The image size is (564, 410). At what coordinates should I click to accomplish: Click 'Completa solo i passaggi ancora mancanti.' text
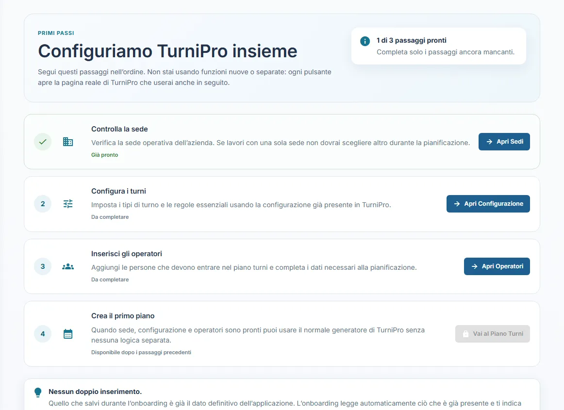coord(446,52)
